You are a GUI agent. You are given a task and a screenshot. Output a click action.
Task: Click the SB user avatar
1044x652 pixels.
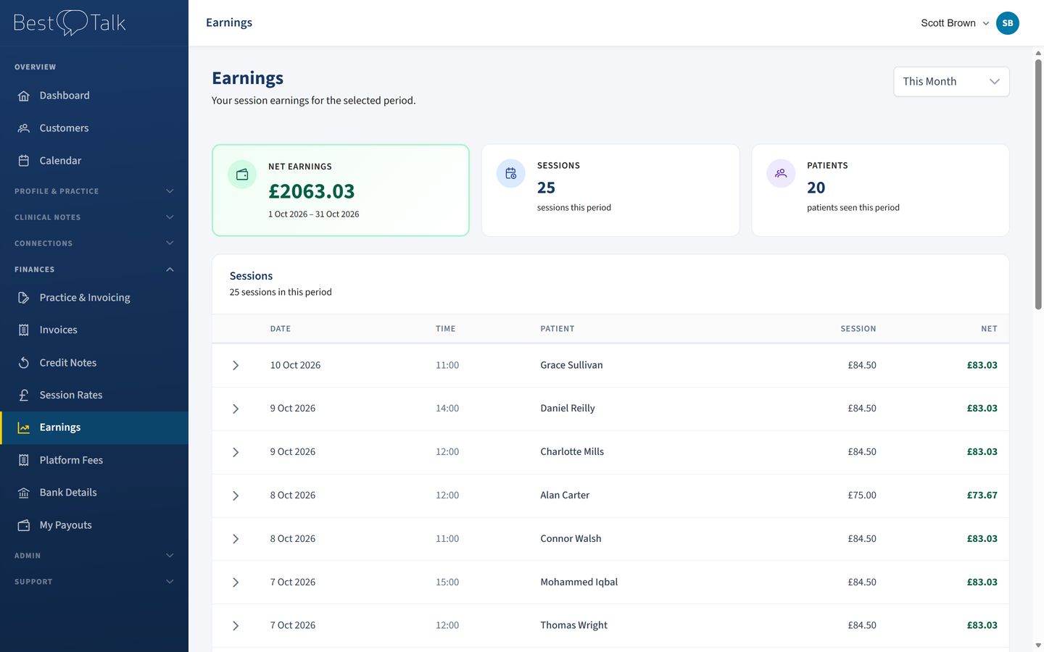tap(1008, 23)
